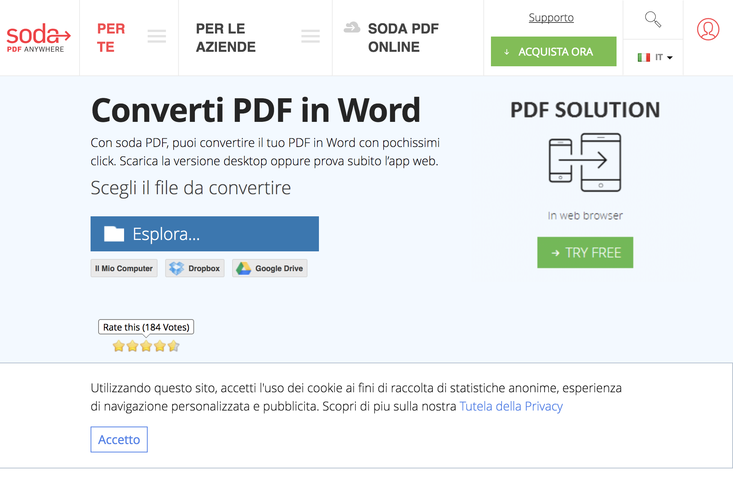
Task: Click the folder icon in Esplora button
Action: [x=114, y=234]
